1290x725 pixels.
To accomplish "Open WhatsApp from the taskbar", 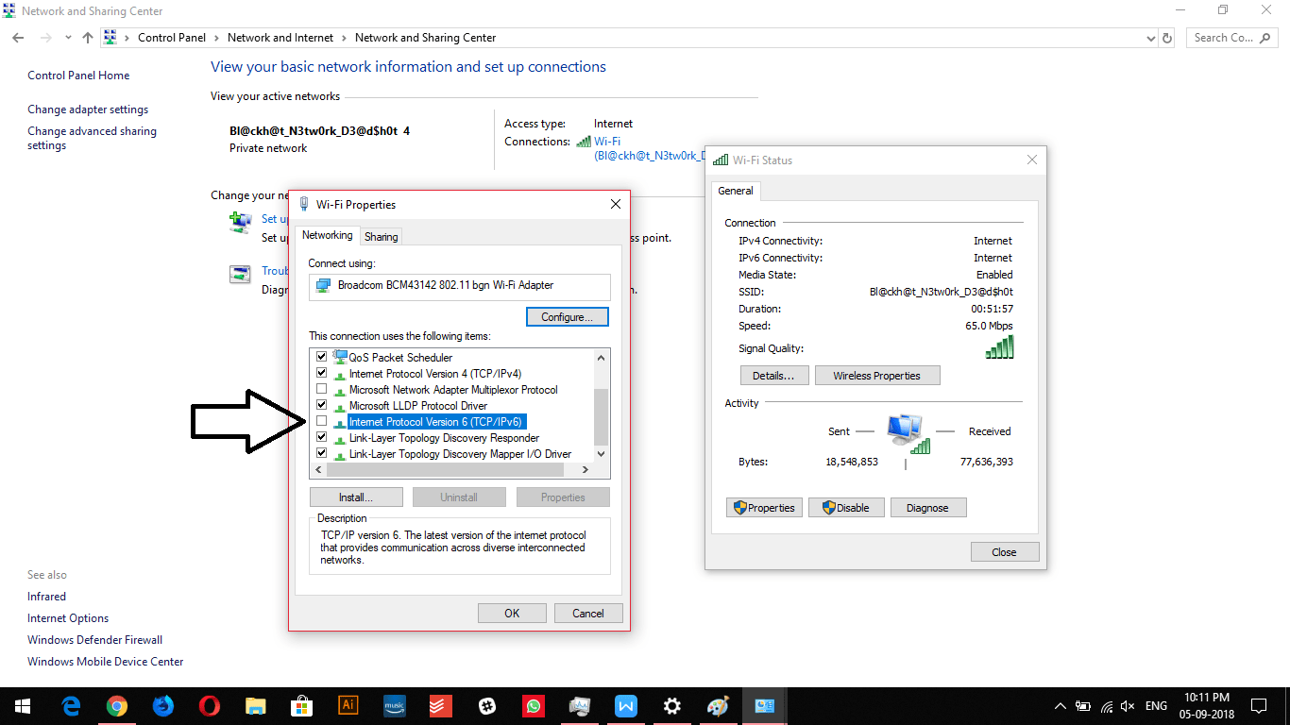I will click(534, 705).
